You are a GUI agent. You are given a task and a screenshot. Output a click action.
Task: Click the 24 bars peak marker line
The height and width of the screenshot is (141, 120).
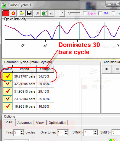click(x=59, y=31)
